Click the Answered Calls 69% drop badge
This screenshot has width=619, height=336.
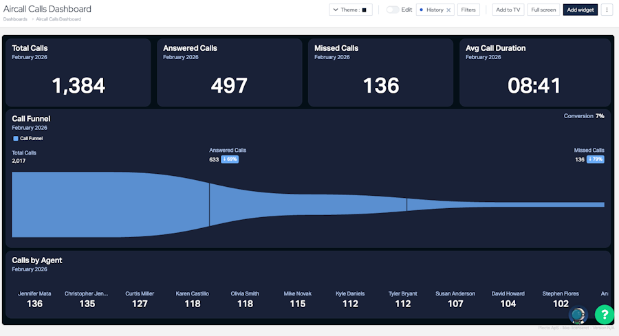click(230, 159)
